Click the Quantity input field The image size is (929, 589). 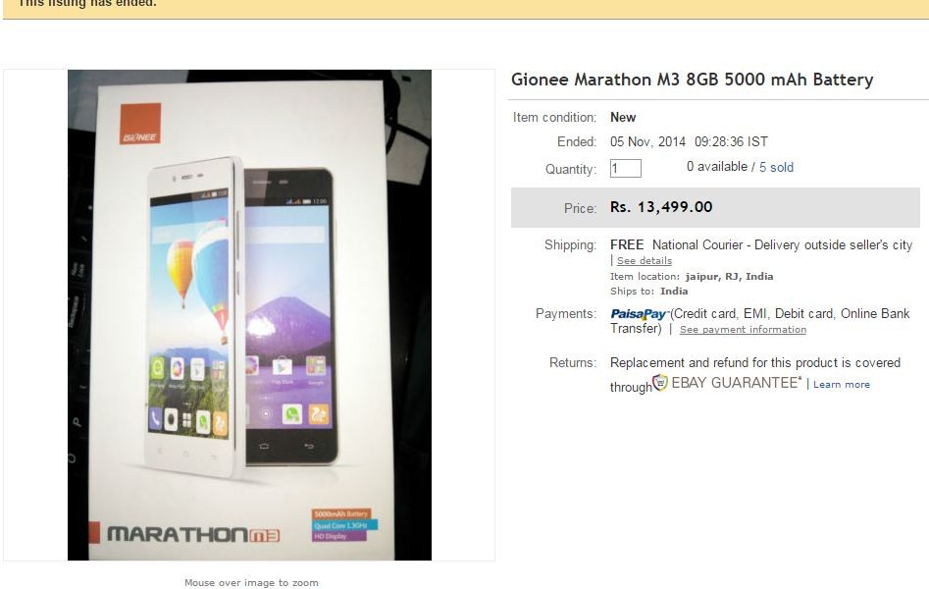pos(626,169)
